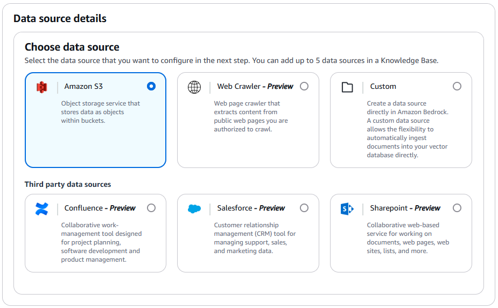
Task: Click 'Collaborative web-based service' description
Action: click(408, 238)
